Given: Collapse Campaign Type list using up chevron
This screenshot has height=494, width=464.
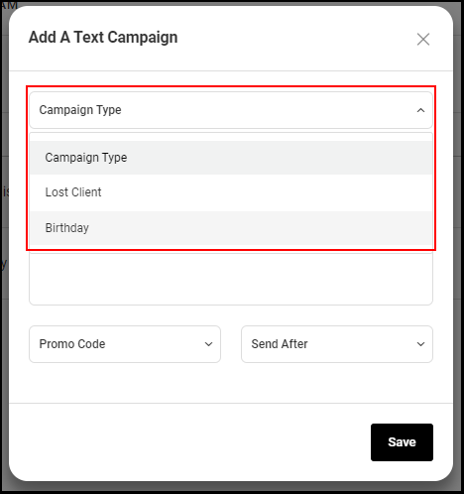Looking at the screenshot, I should point(420,110).
